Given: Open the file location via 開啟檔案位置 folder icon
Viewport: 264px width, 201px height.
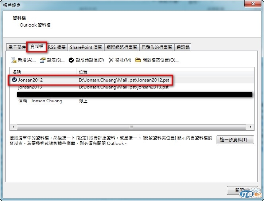Looking at the screenshot, I should coord(138,60).
